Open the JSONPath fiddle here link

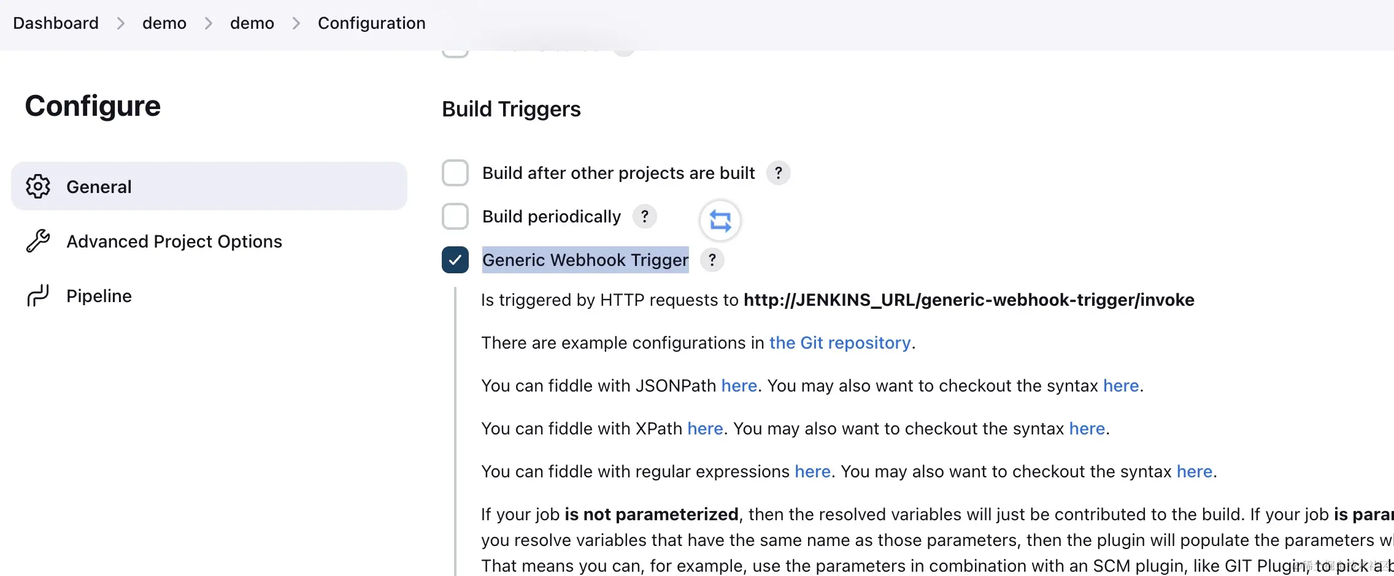click(739, 385)
